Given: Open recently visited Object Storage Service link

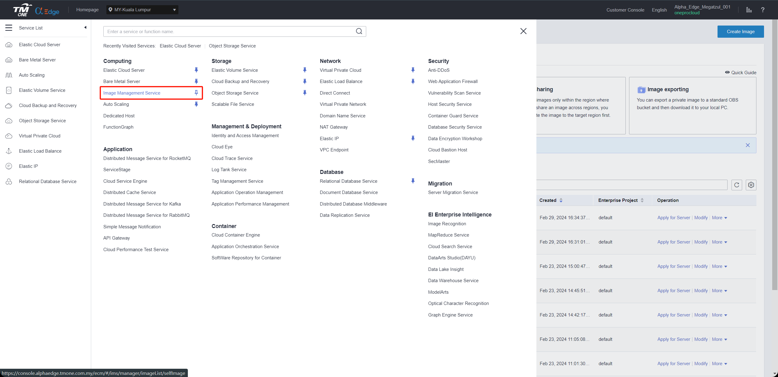Looking at the screenshot, I should [232, 46].
